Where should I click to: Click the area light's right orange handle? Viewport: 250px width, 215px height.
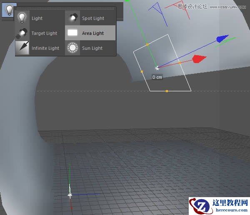pos(180,63)
